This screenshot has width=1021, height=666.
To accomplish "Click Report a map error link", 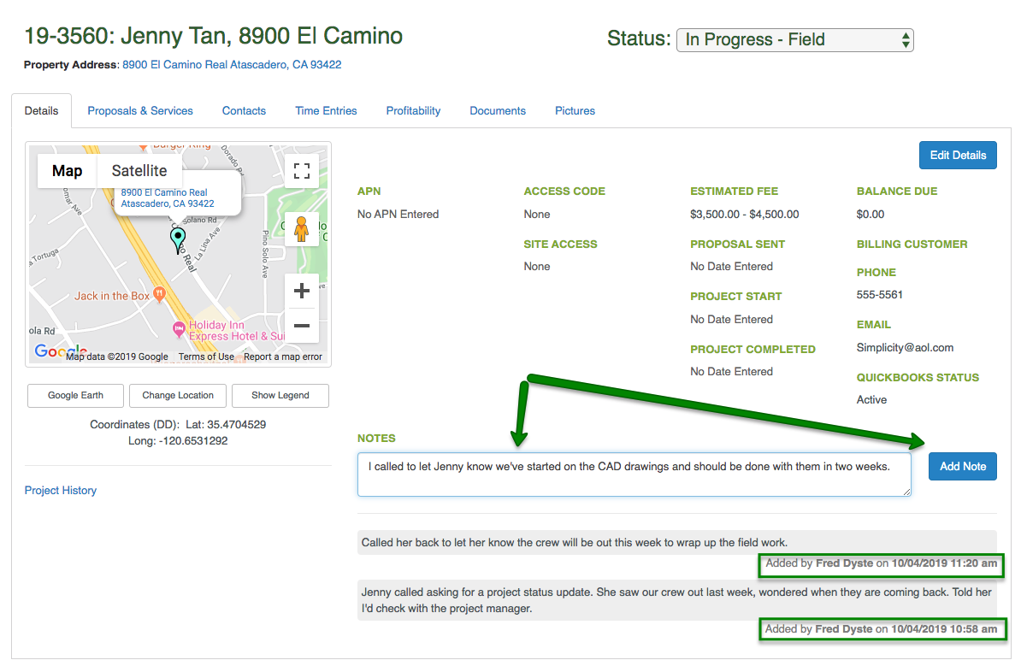I will 282,357.
